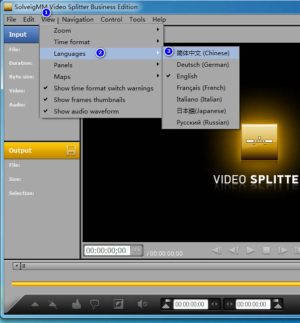The height and width of the screenshot is (323, 300).
Task: Click the Stop playback square button
Action: click(x=266, y=251)
